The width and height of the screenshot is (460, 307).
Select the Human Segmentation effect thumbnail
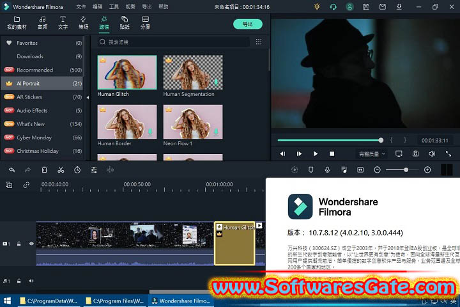click(193, 72)
